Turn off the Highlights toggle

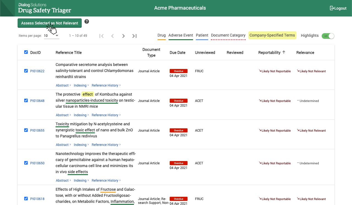(328, 36)
